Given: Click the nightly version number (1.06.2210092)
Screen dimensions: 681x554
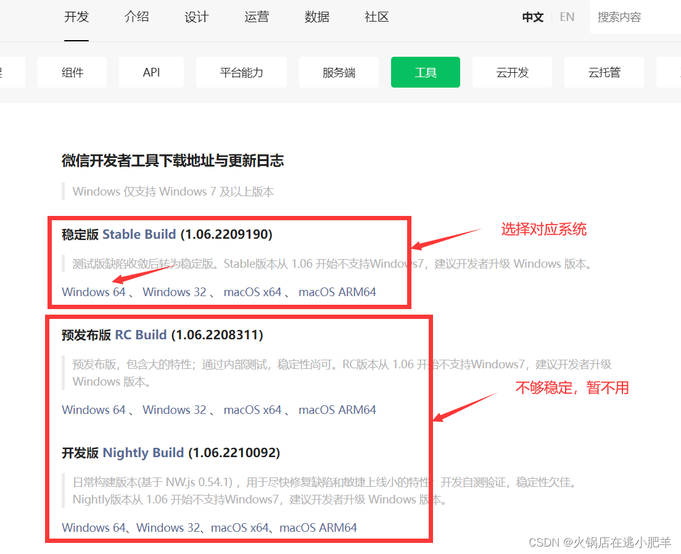Looking at the screenshot, I should 234,453.
